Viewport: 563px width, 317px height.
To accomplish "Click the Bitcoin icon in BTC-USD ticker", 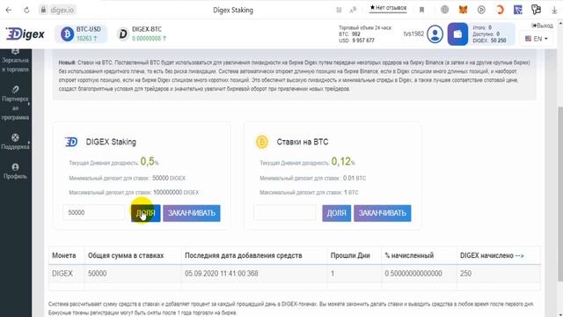I will point(67,34).
